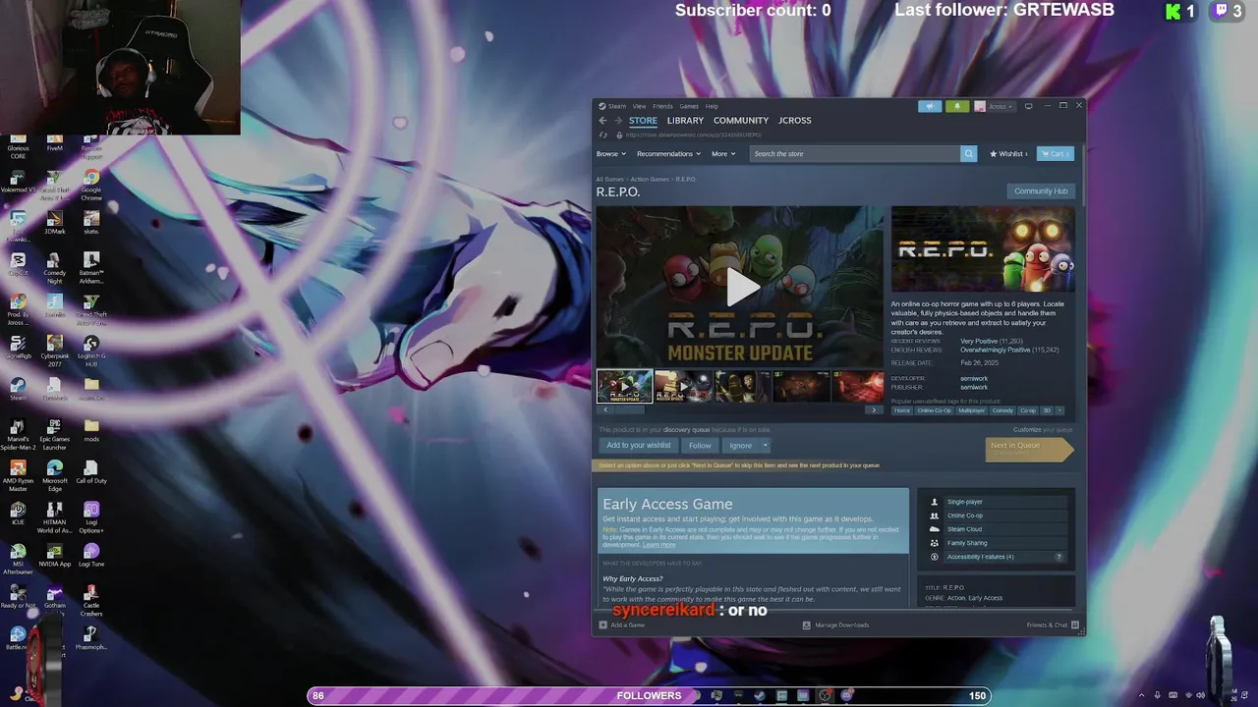Viewport: 1258px width, 707px height.
Task: Open NVIDIA App desktop shortcut
Action: (x=55, y=557)
